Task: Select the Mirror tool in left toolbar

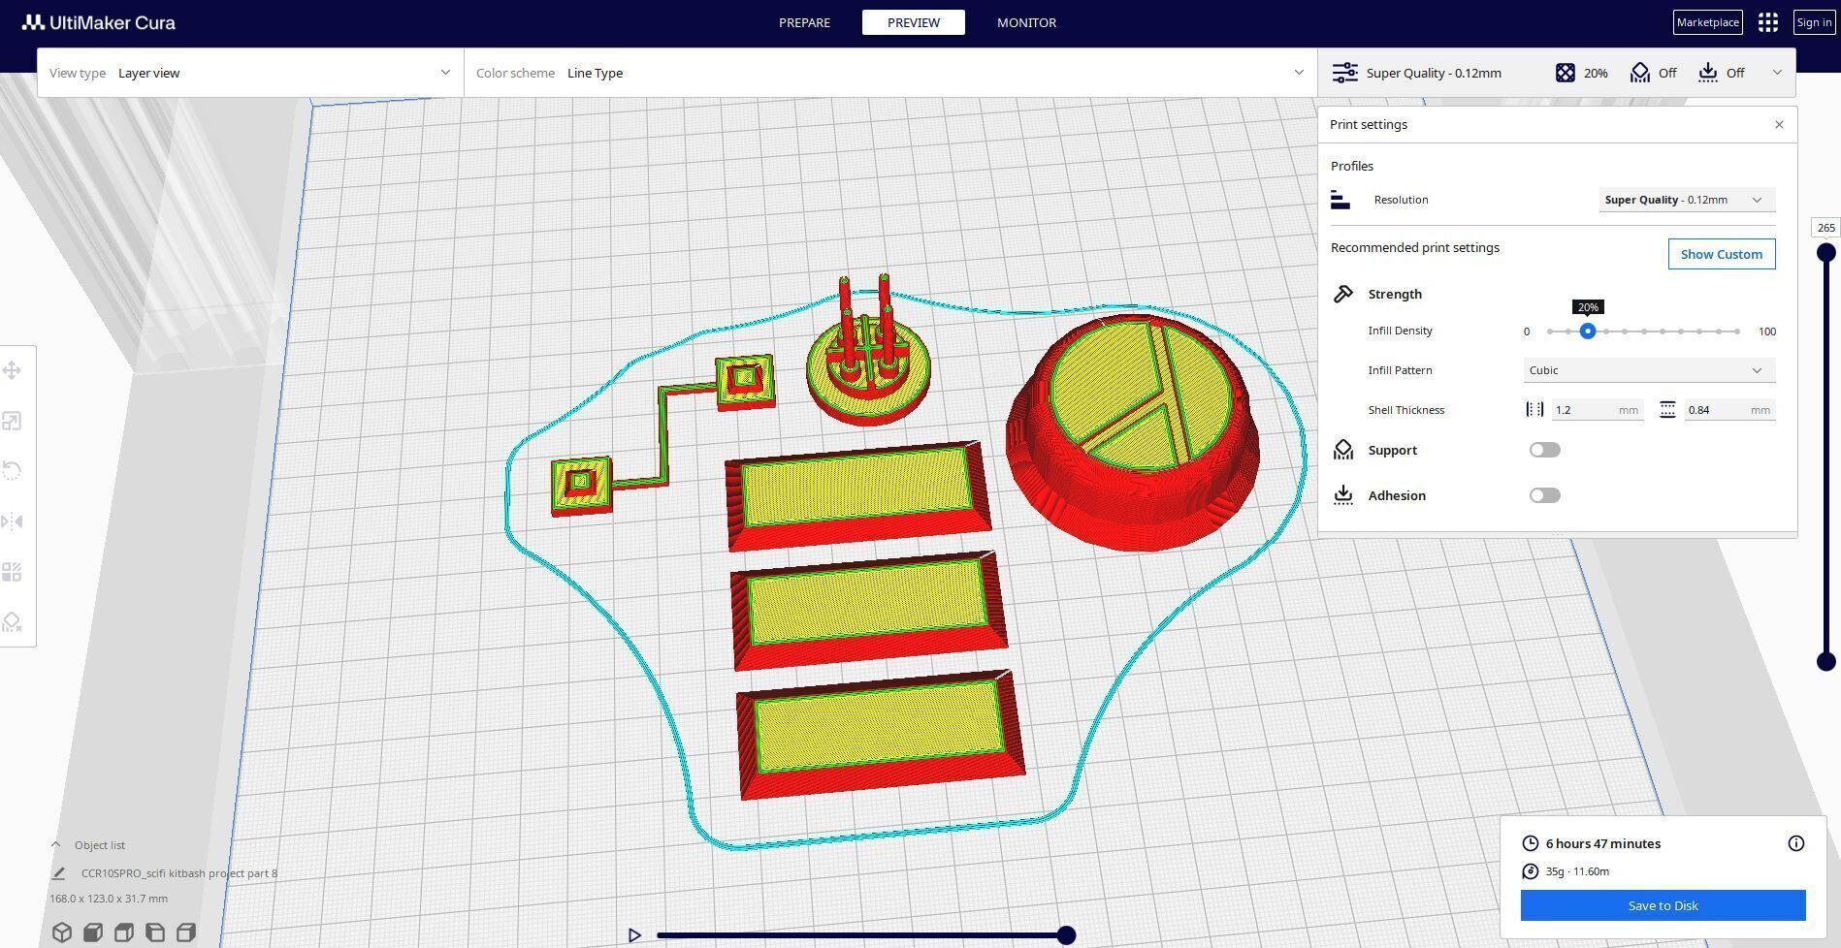Action: [12, 521]
